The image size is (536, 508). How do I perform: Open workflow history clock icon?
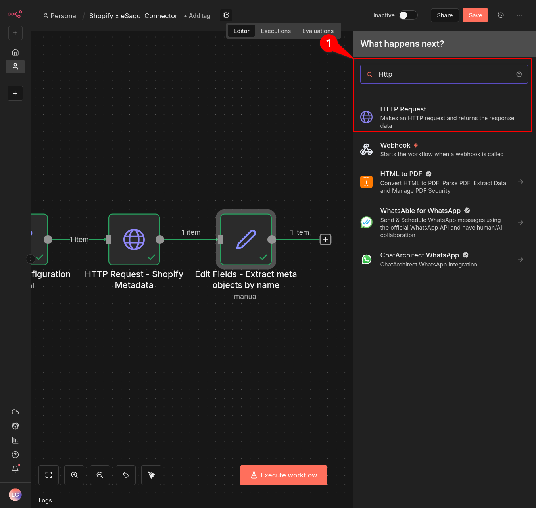point(501,15)
